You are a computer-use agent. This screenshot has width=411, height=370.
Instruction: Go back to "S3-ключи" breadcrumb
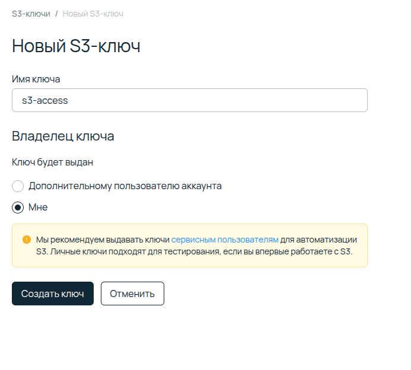(x=31, y=13)
